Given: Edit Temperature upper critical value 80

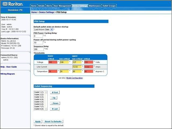Looking at the screenshot, I should [x=89, y=71].
